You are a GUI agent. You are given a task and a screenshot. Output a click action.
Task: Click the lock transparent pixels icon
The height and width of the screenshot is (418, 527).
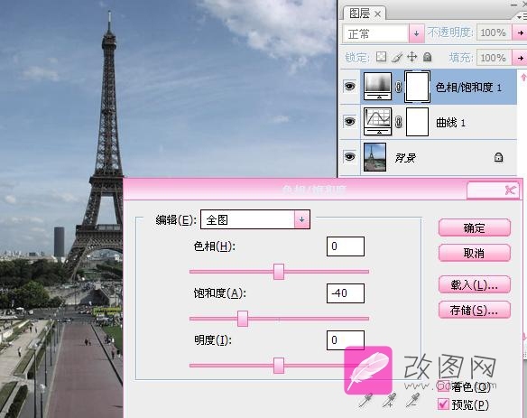[381, 57]
